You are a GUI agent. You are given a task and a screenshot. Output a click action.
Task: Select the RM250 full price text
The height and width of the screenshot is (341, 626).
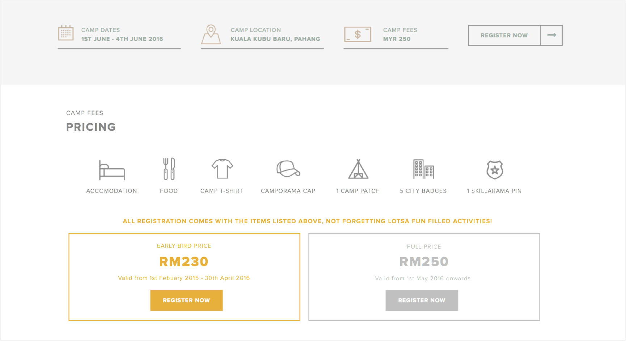[x=424, y=262]
